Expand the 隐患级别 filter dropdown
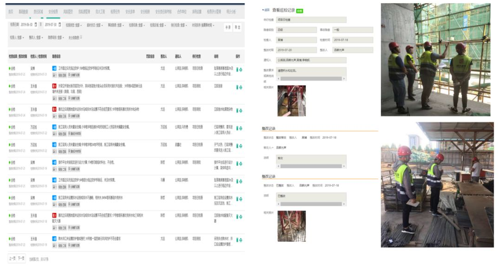The image size is (500, 265). click(56, 37)
